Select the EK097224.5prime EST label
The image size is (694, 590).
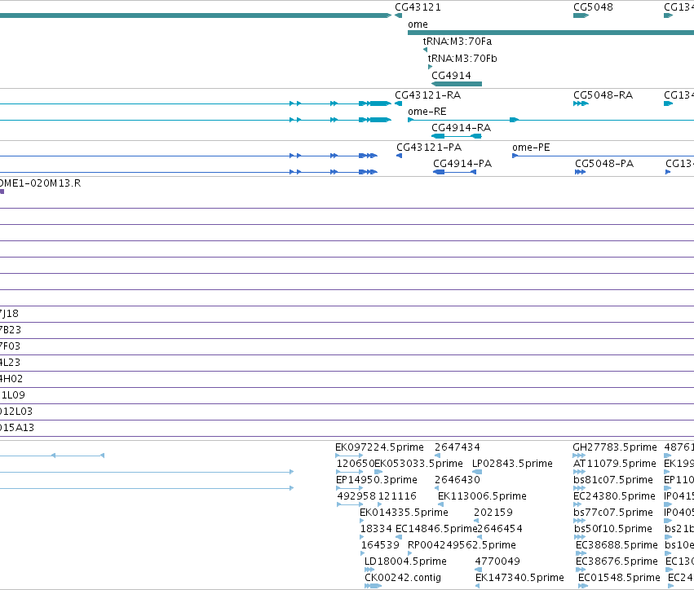point(379,447)
